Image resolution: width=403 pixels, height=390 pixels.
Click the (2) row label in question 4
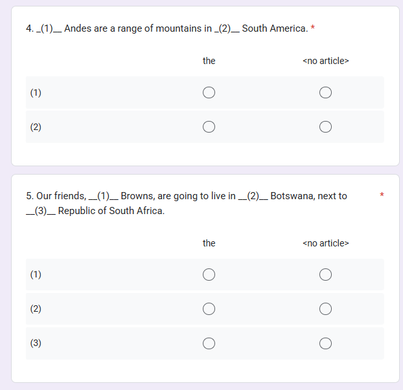point(36,127)
